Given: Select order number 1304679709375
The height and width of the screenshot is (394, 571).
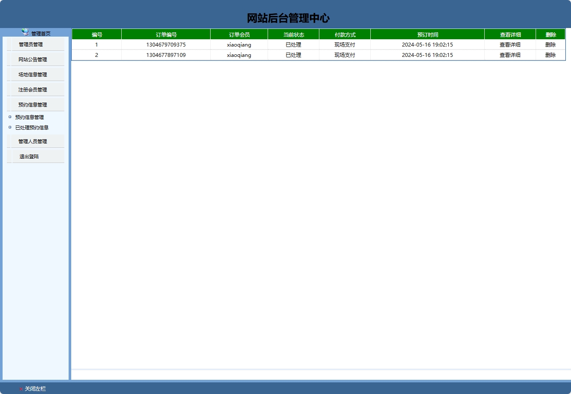Looking at the screenshot, I should pyautogui.click(x=166, y=45).
